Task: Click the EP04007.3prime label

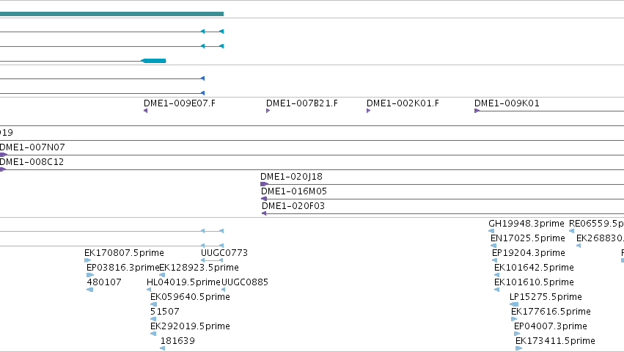Action: click(x=551, y=326)
